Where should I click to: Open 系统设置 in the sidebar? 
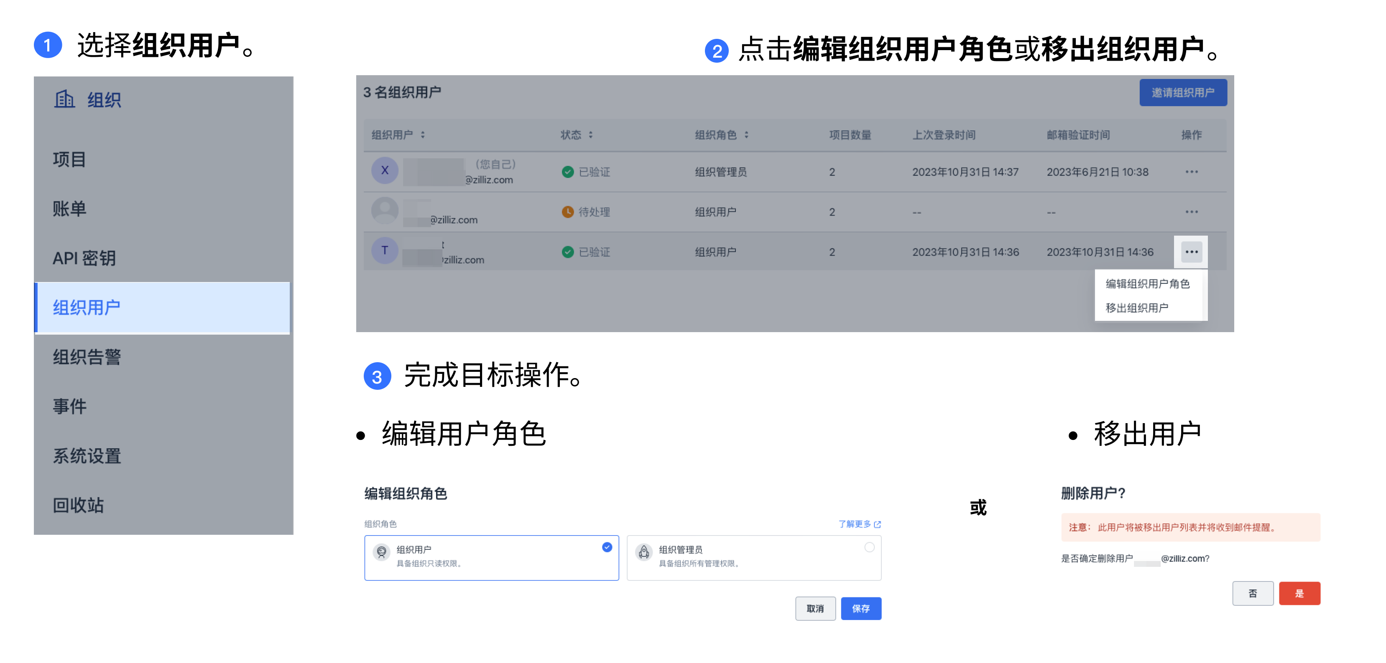click(x=87, y=456)
